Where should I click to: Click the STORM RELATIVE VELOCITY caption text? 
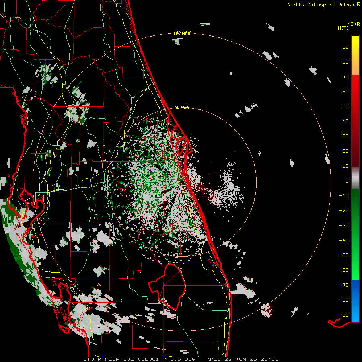[x=125, y=359]
